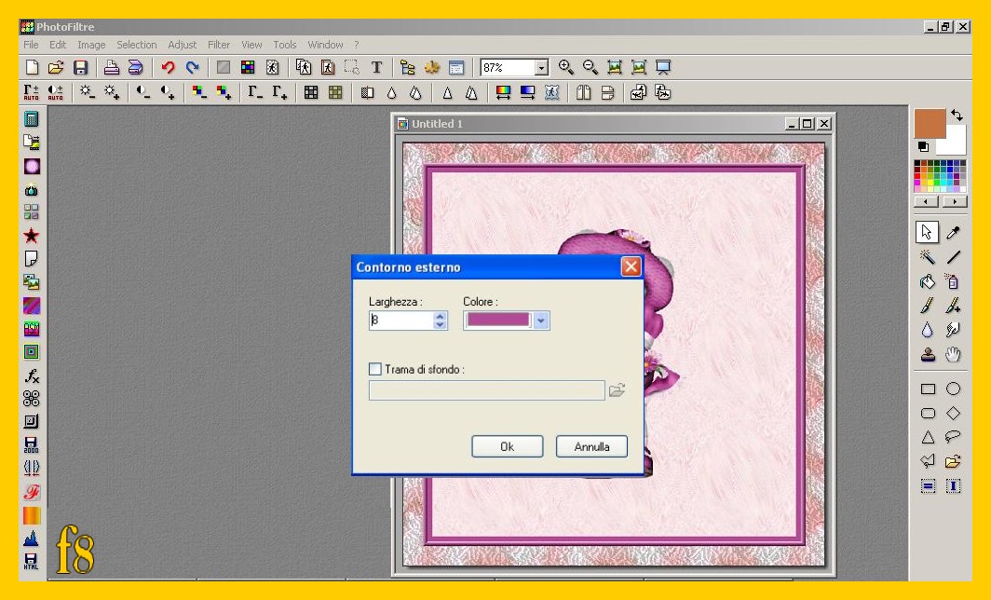Click the Undo arrow icon

[168, 67]
